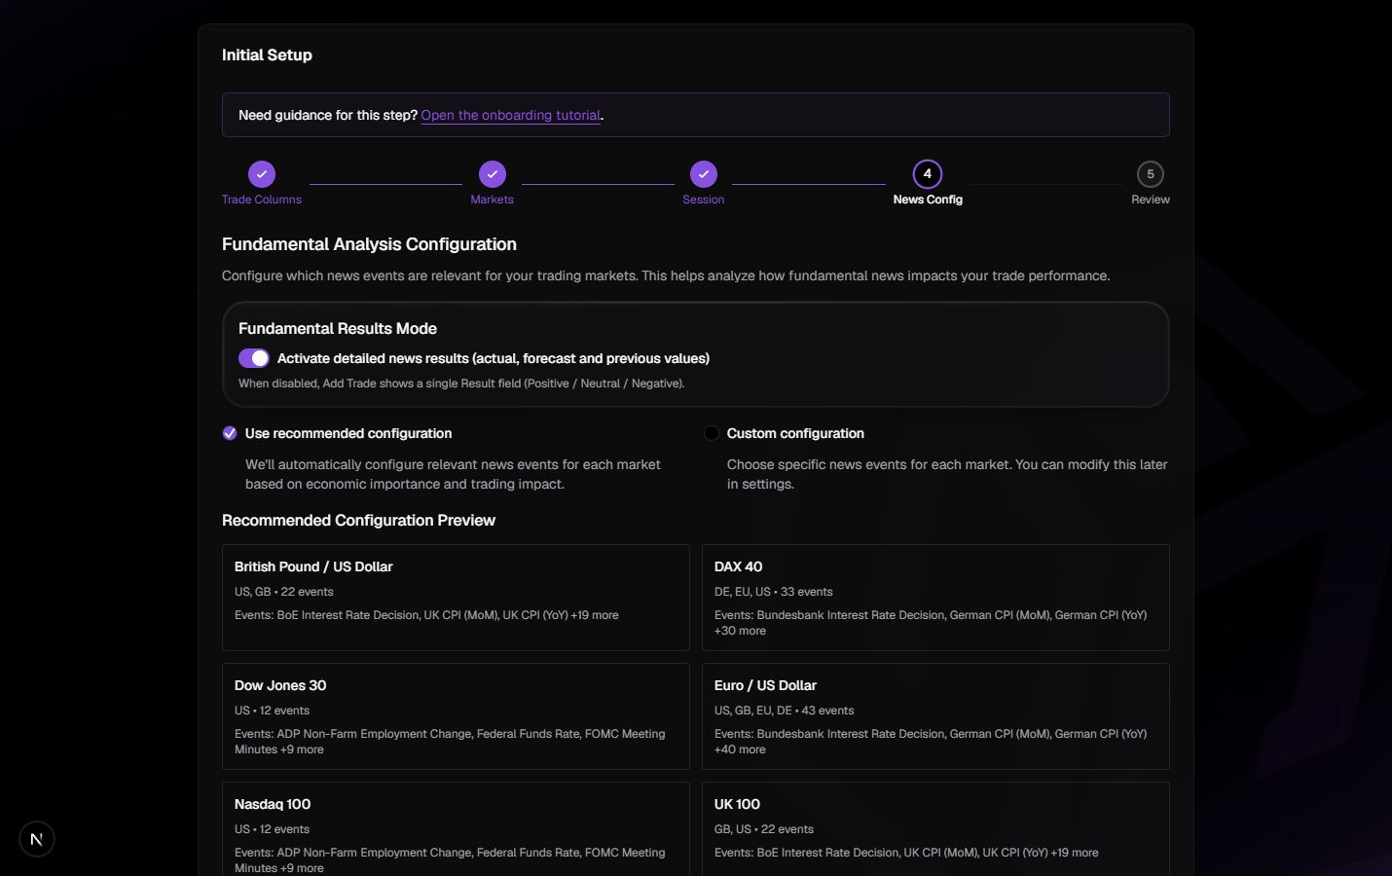Click the Session step label
Viewport: 1392px width, 876px height.
704,200
